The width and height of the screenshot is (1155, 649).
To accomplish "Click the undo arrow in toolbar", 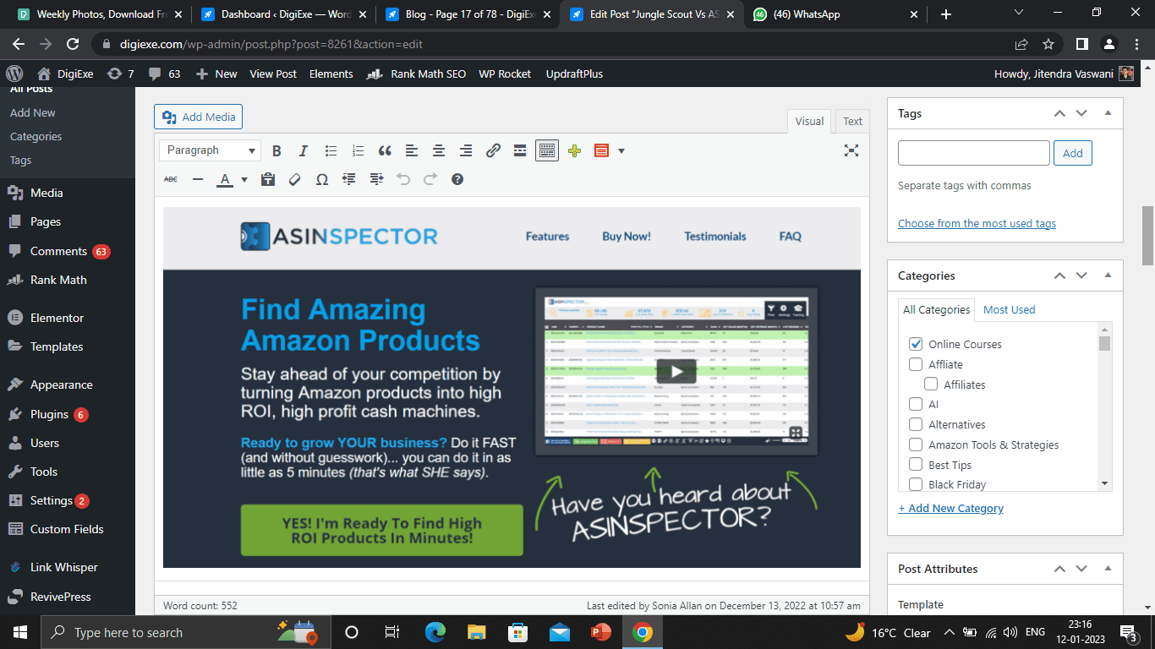I will pos(403,179).
